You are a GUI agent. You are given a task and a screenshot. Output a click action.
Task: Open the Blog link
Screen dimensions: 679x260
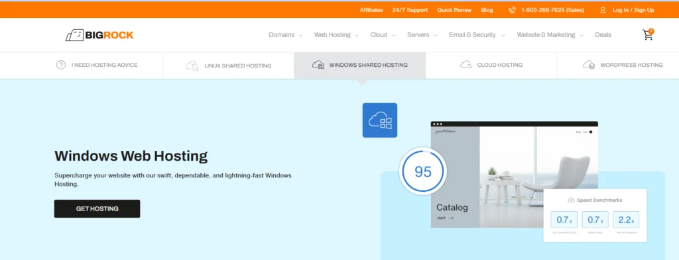click(487, 10)
